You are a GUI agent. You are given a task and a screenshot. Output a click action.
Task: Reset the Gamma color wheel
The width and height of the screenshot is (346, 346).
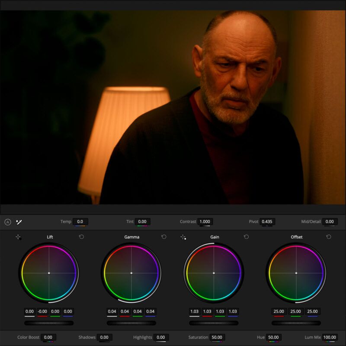click(x=164, y=237)
